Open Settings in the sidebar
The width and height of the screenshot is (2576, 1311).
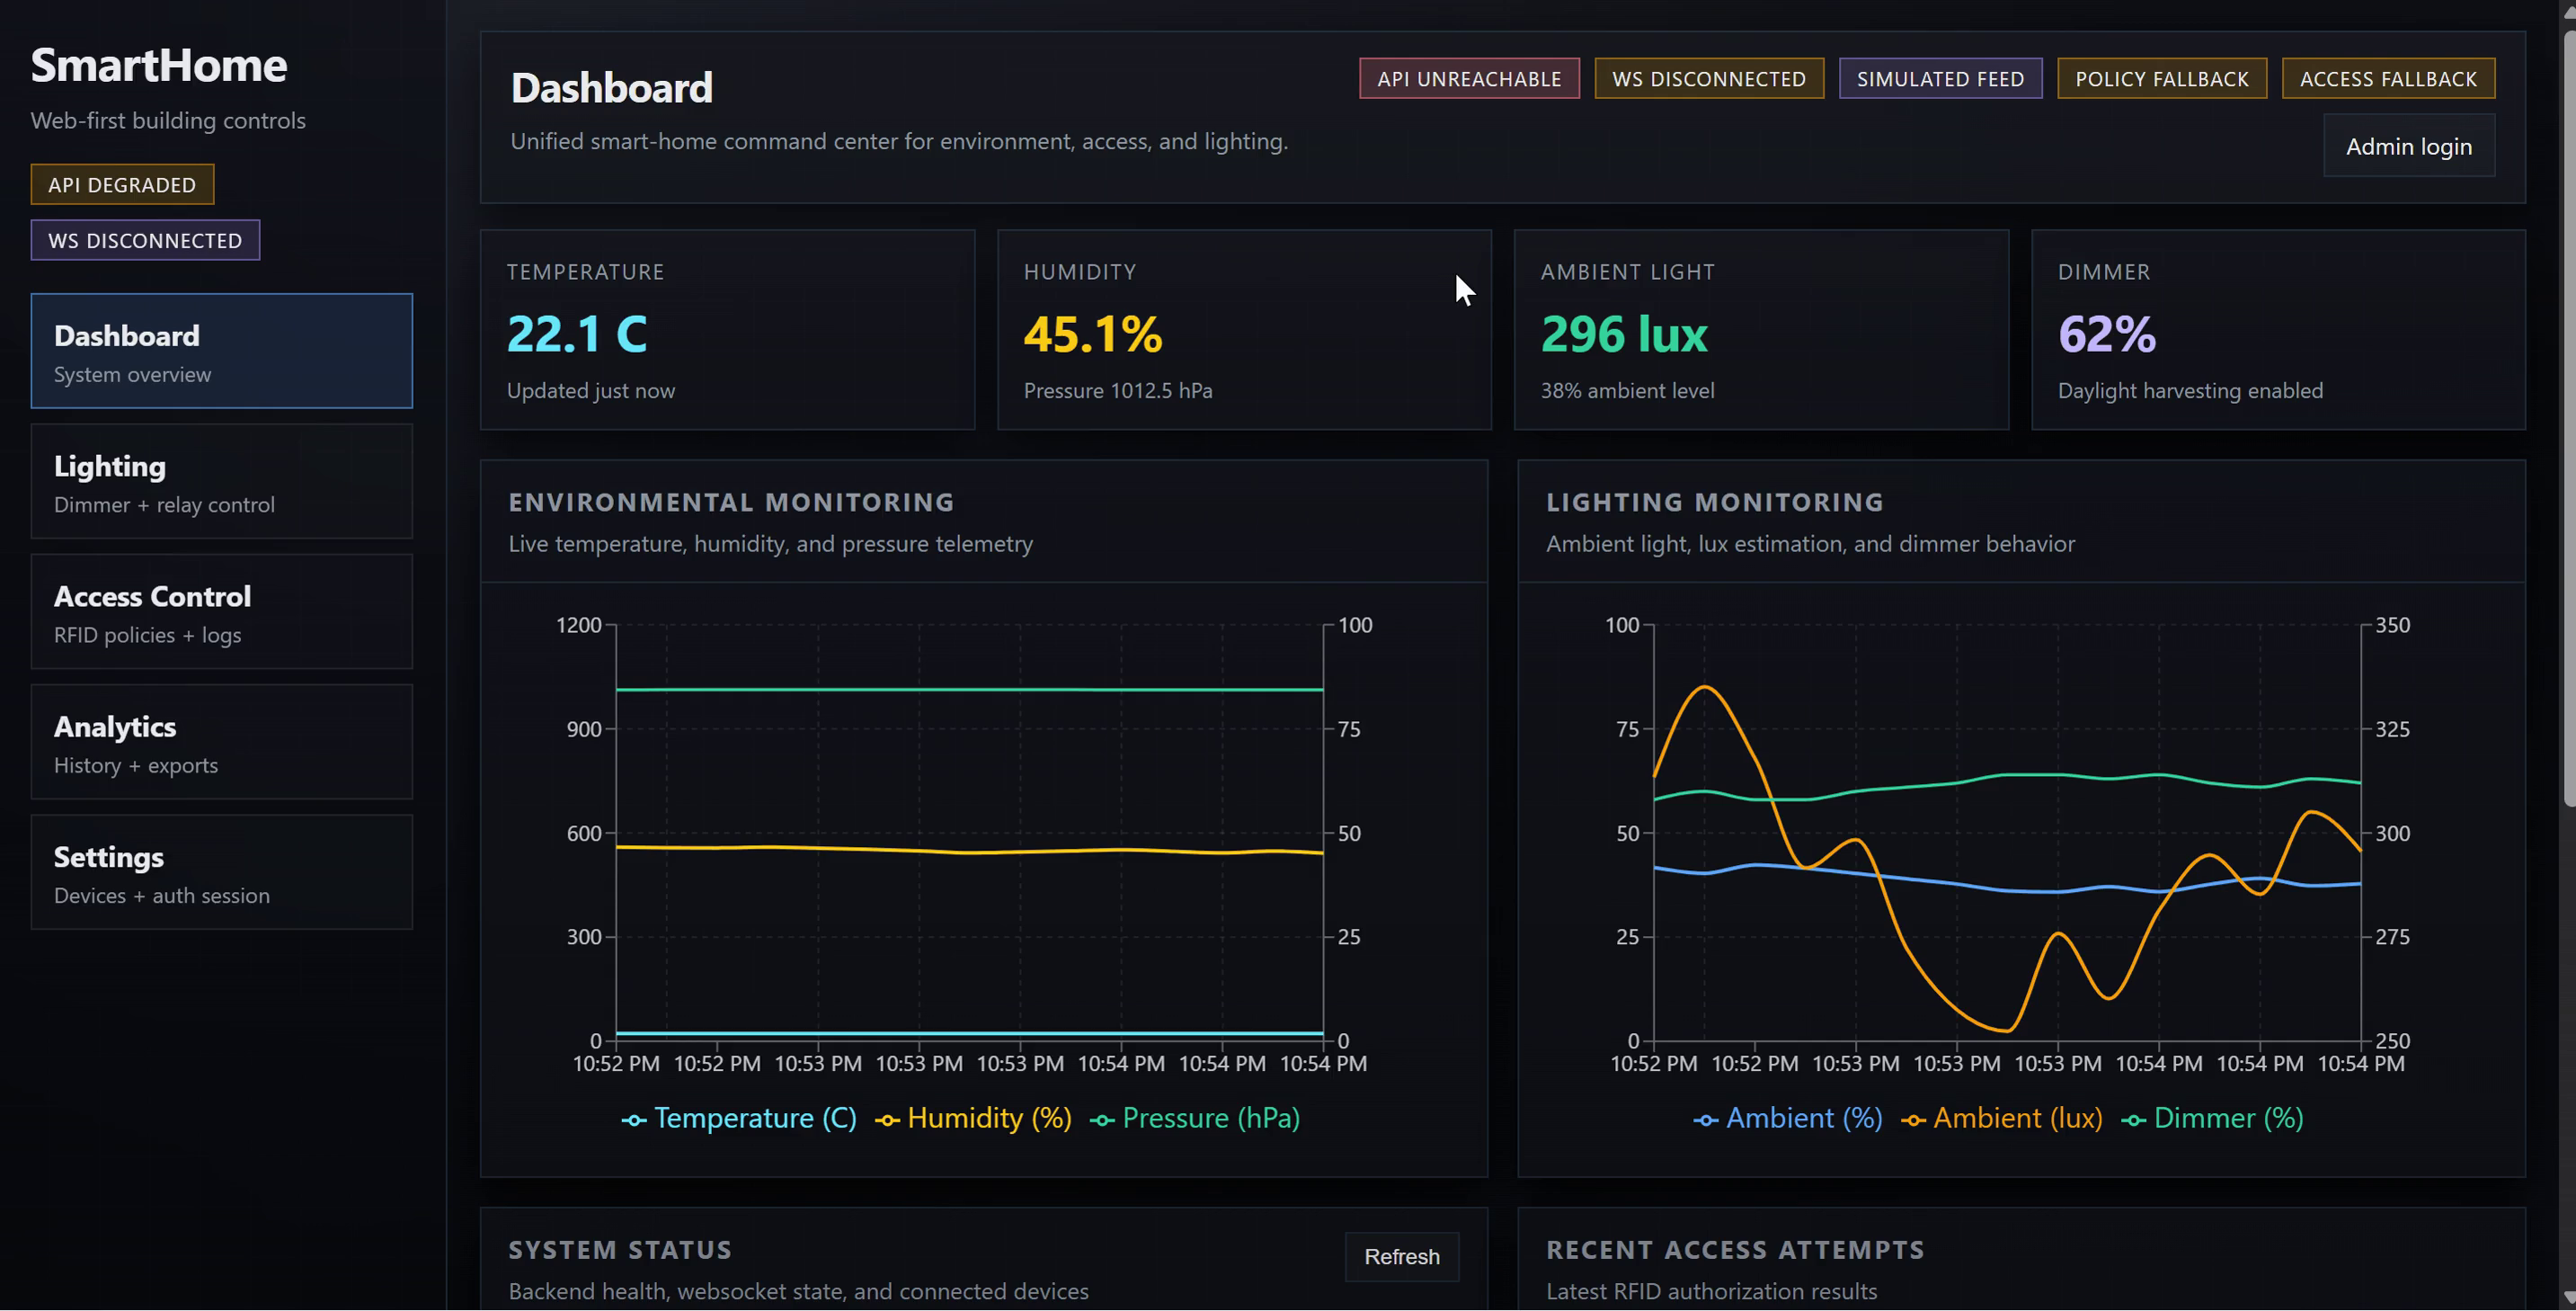(x=221, y=871)
